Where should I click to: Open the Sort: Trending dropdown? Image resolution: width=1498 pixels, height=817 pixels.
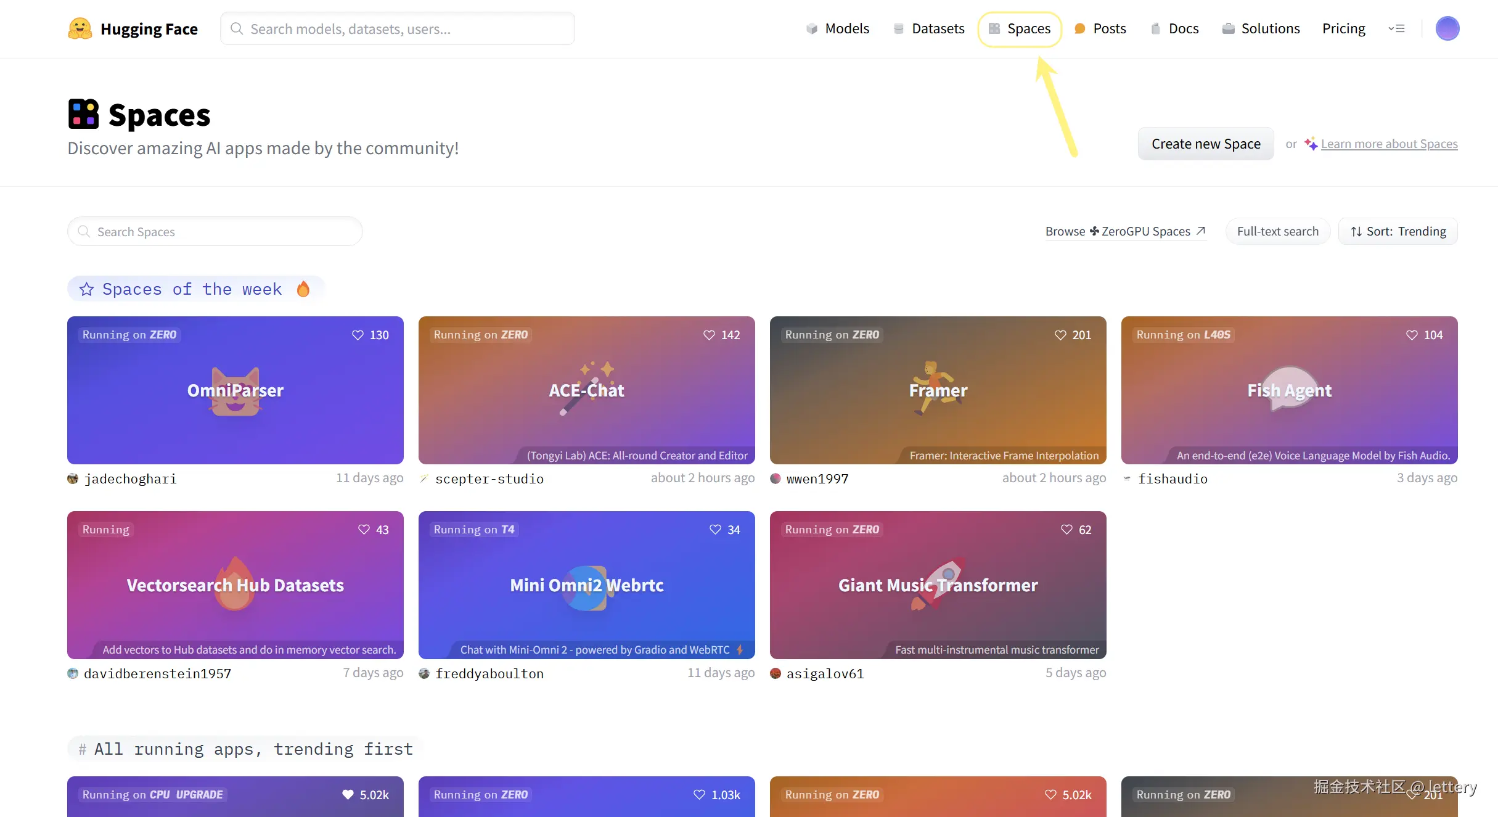click(1398, 231)
